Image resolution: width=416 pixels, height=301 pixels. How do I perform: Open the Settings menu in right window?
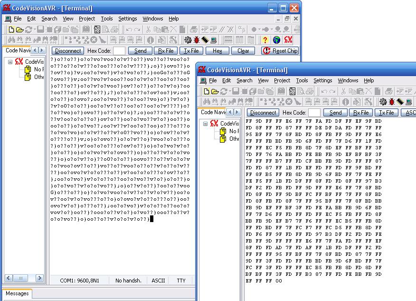click(x=322, y=80)
